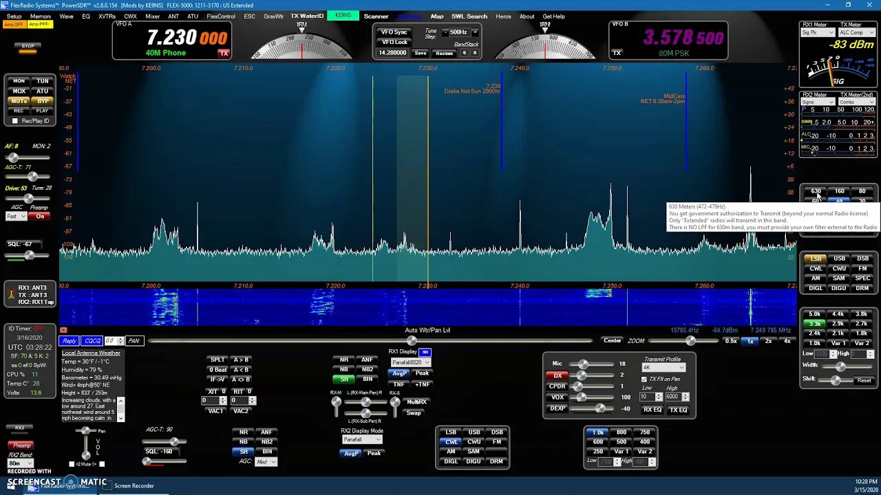Click the Center button
The width and height of the screenshot is (881, 495).
pos(612,341)
